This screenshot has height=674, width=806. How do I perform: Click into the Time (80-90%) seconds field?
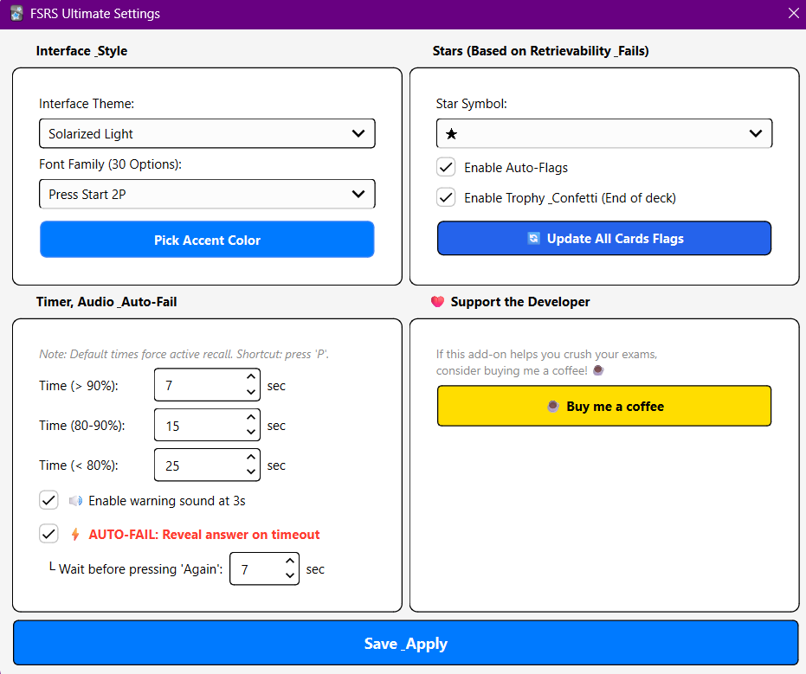pyautogui.click(x=197, y=426)
